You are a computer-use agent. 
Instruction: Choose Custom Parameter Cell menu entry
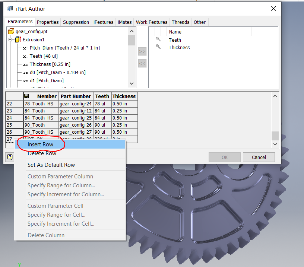point(70,206)
